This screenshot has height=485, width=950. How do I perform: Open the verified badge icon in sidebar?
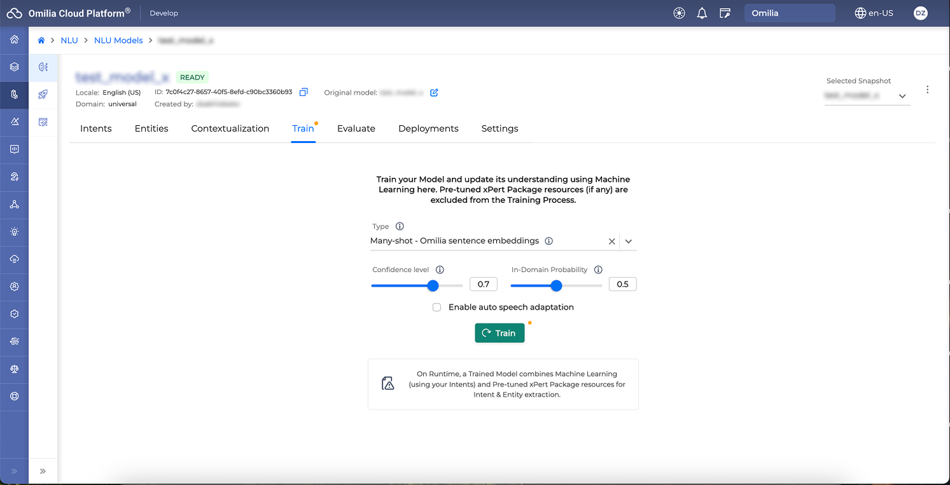[14, 314]
